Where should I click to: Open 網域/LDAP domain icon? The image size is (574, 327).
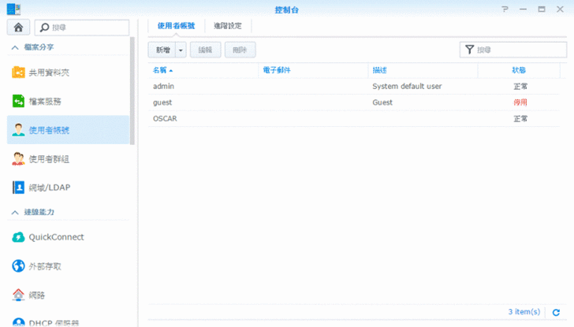click(x=18, y=188)
